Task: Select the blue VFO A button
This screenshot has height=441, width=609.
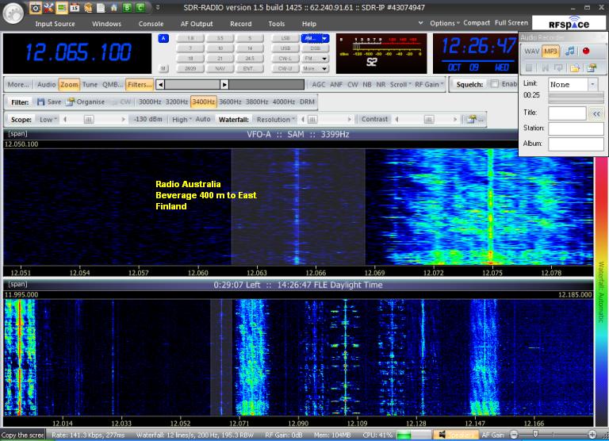Action: (163, 38)
